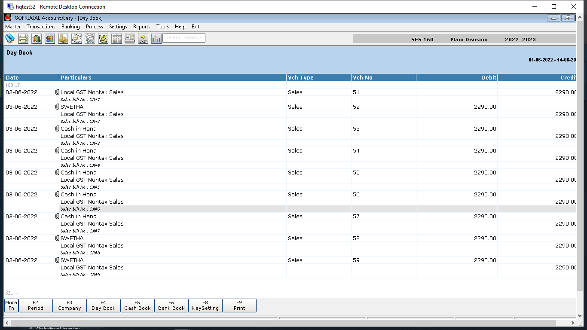Open the Process menu
The height and width of the screenshot is (330, 587).
point(95,27)
